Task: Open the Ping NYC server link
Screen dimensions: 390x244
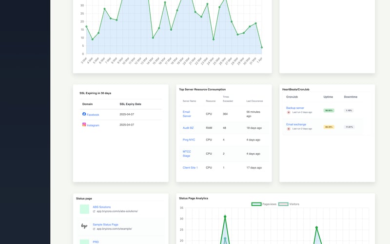Action: click(189, 140)
